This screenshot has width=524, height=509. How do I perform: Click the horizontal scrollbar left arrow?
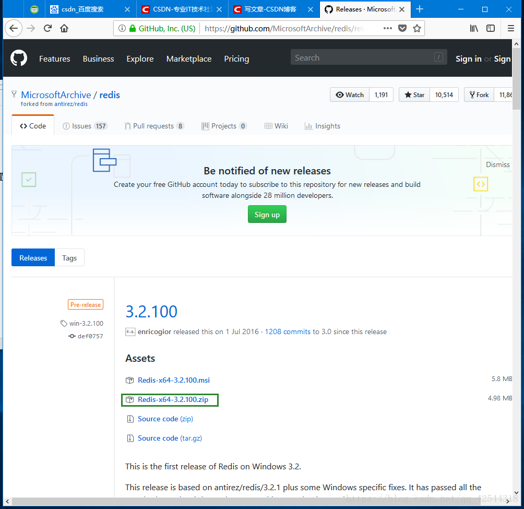coord(7,501)
